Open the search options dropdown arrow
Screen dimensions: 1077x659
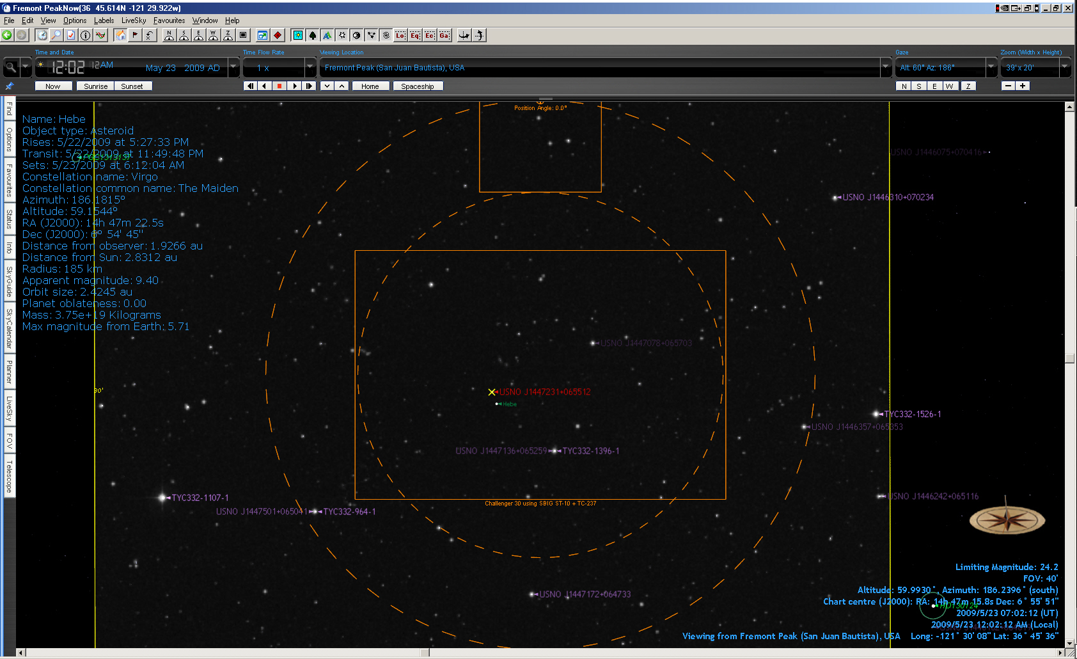pos(26,67)
